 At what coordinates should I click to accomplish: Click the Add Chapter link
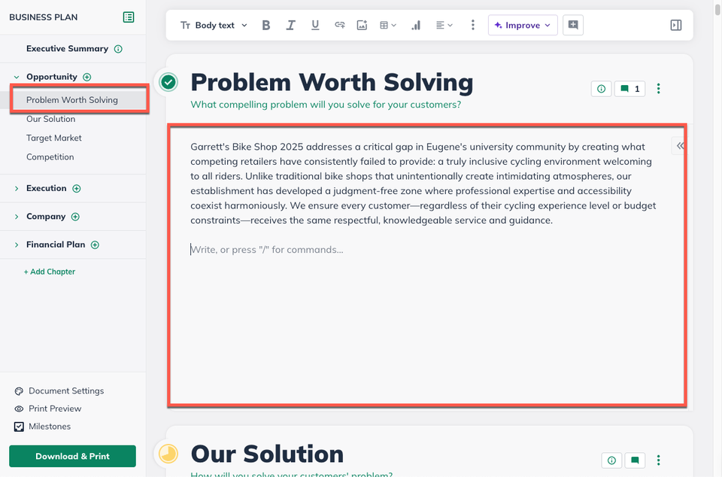(x=50, y=272)
